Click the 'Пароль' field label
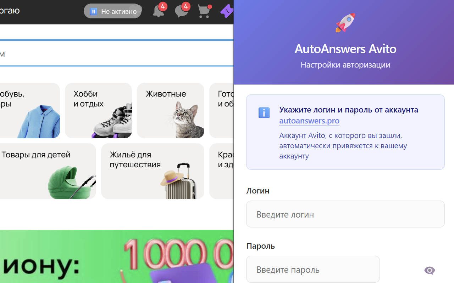Image resolution: width=454 pixels, height=283 pixels. point(260,246)
